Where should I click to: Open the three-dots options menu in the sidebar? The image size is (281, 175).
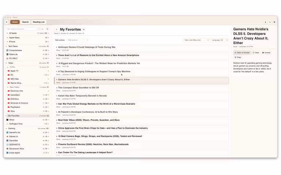pyautogui.click(x=39, y=29)
